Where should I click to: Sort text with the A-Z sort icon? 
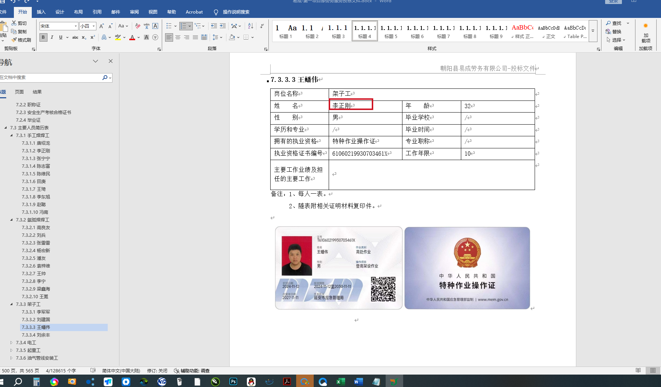click(251, 26)
